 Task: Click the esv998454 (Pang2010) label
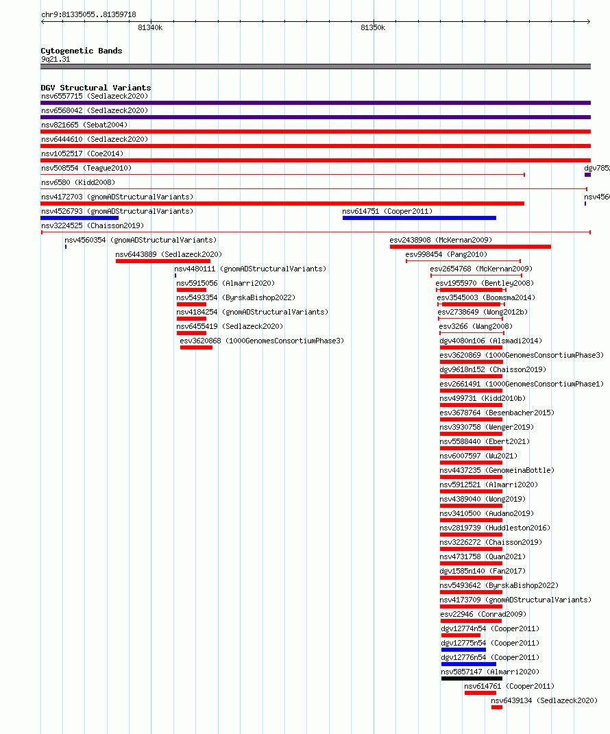pyautogui.click(x=446, y=255)
